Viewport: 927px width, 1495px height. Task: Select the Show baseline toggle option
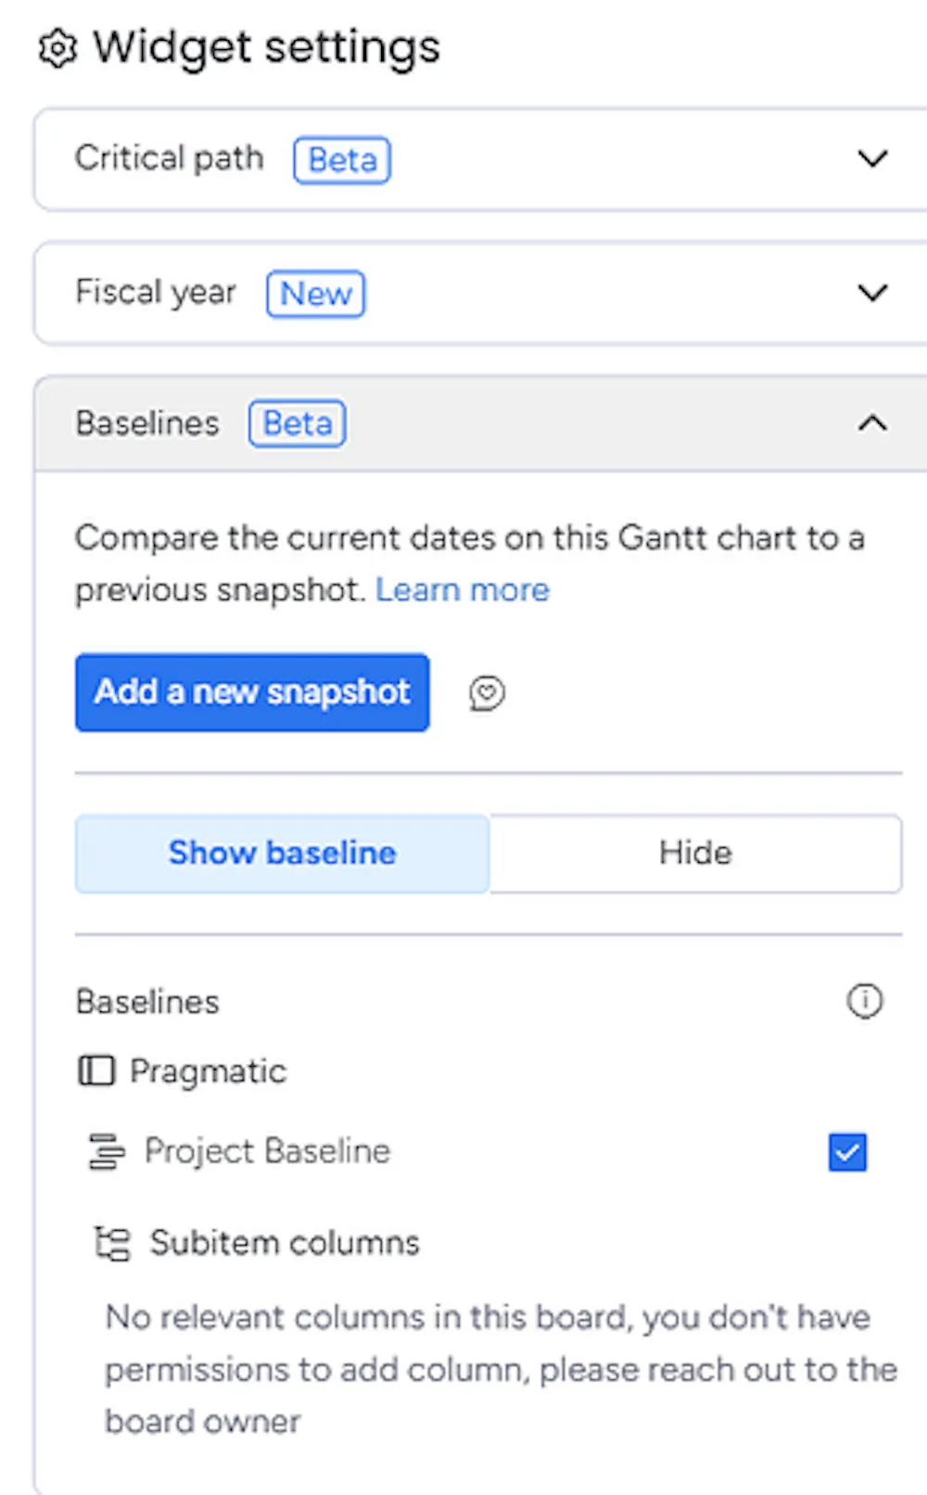(282, 853)
